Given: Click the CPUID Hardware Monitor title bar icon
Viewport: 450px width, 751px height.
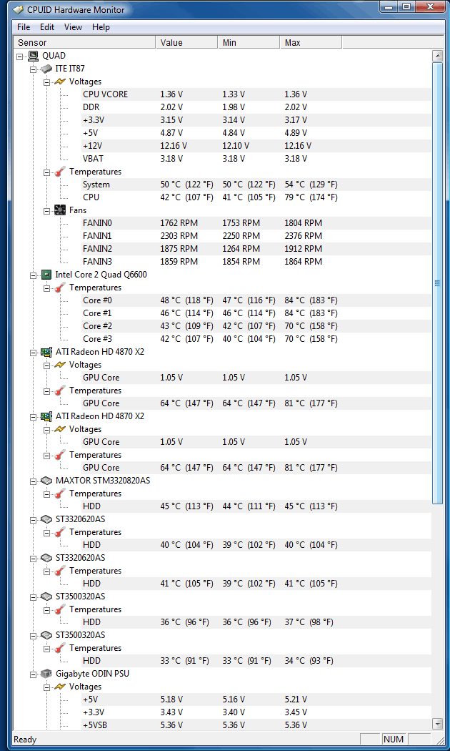Looking at the screenshot, I should 17,9.
